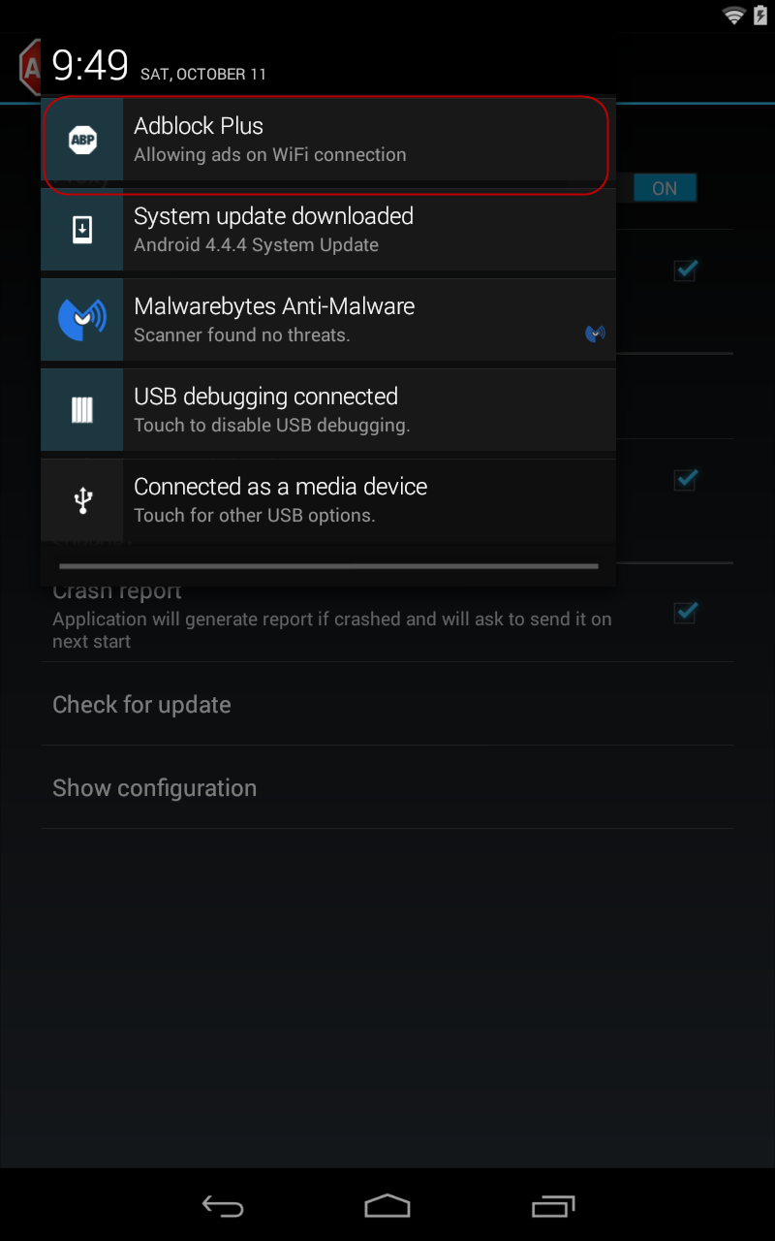Tap the small Malwarebytes badge icon
The width and height of the screenshot is (775, 1241).
point(595,334)
